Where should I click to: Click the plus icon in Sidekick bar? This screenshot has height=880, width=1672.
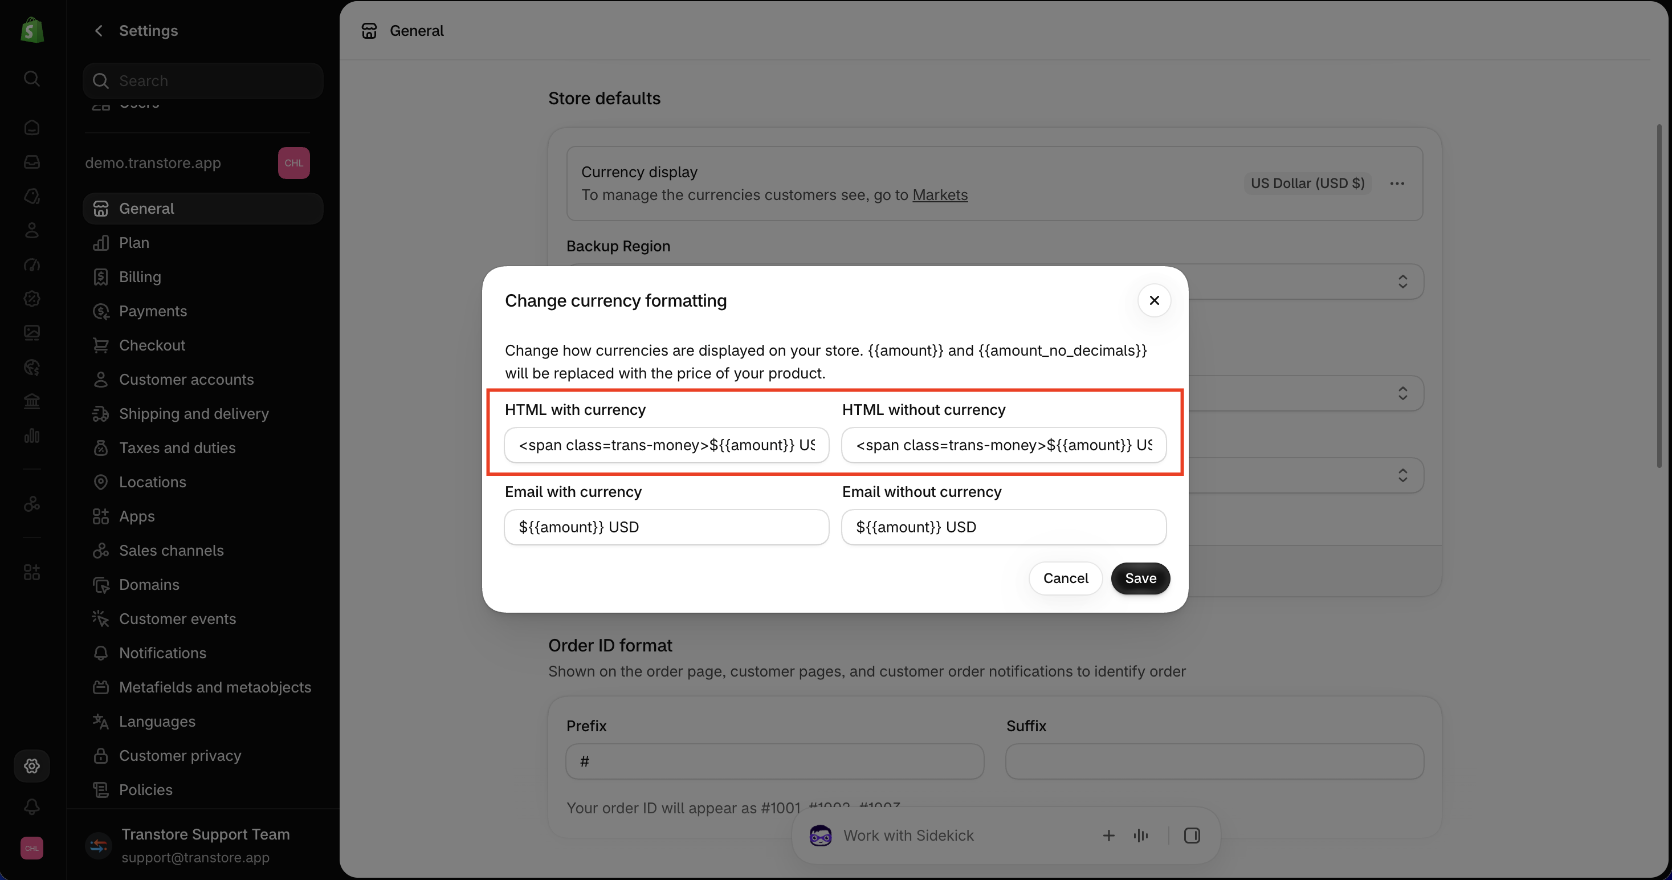[x=1108, y=835]
